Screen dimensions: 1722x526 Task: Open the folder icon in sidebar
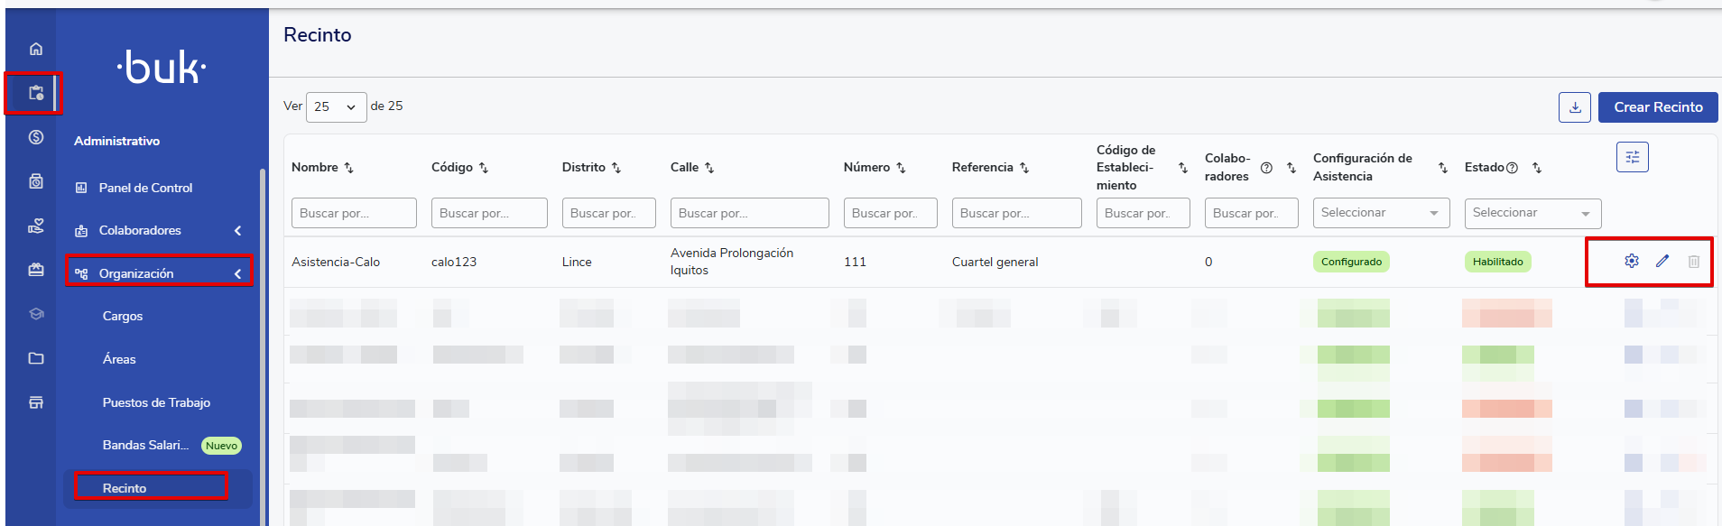(36, 358)
